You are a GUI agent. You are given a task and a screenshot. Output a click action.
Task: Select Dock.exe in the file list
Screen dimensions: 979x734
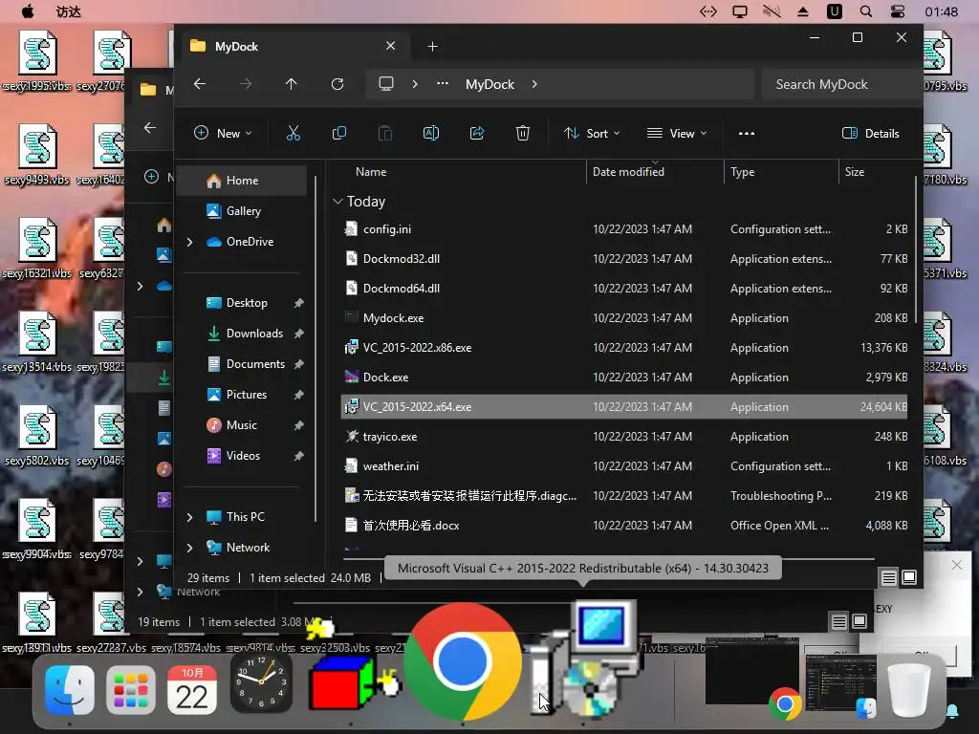pyautogui.click(x=624, y=377)
